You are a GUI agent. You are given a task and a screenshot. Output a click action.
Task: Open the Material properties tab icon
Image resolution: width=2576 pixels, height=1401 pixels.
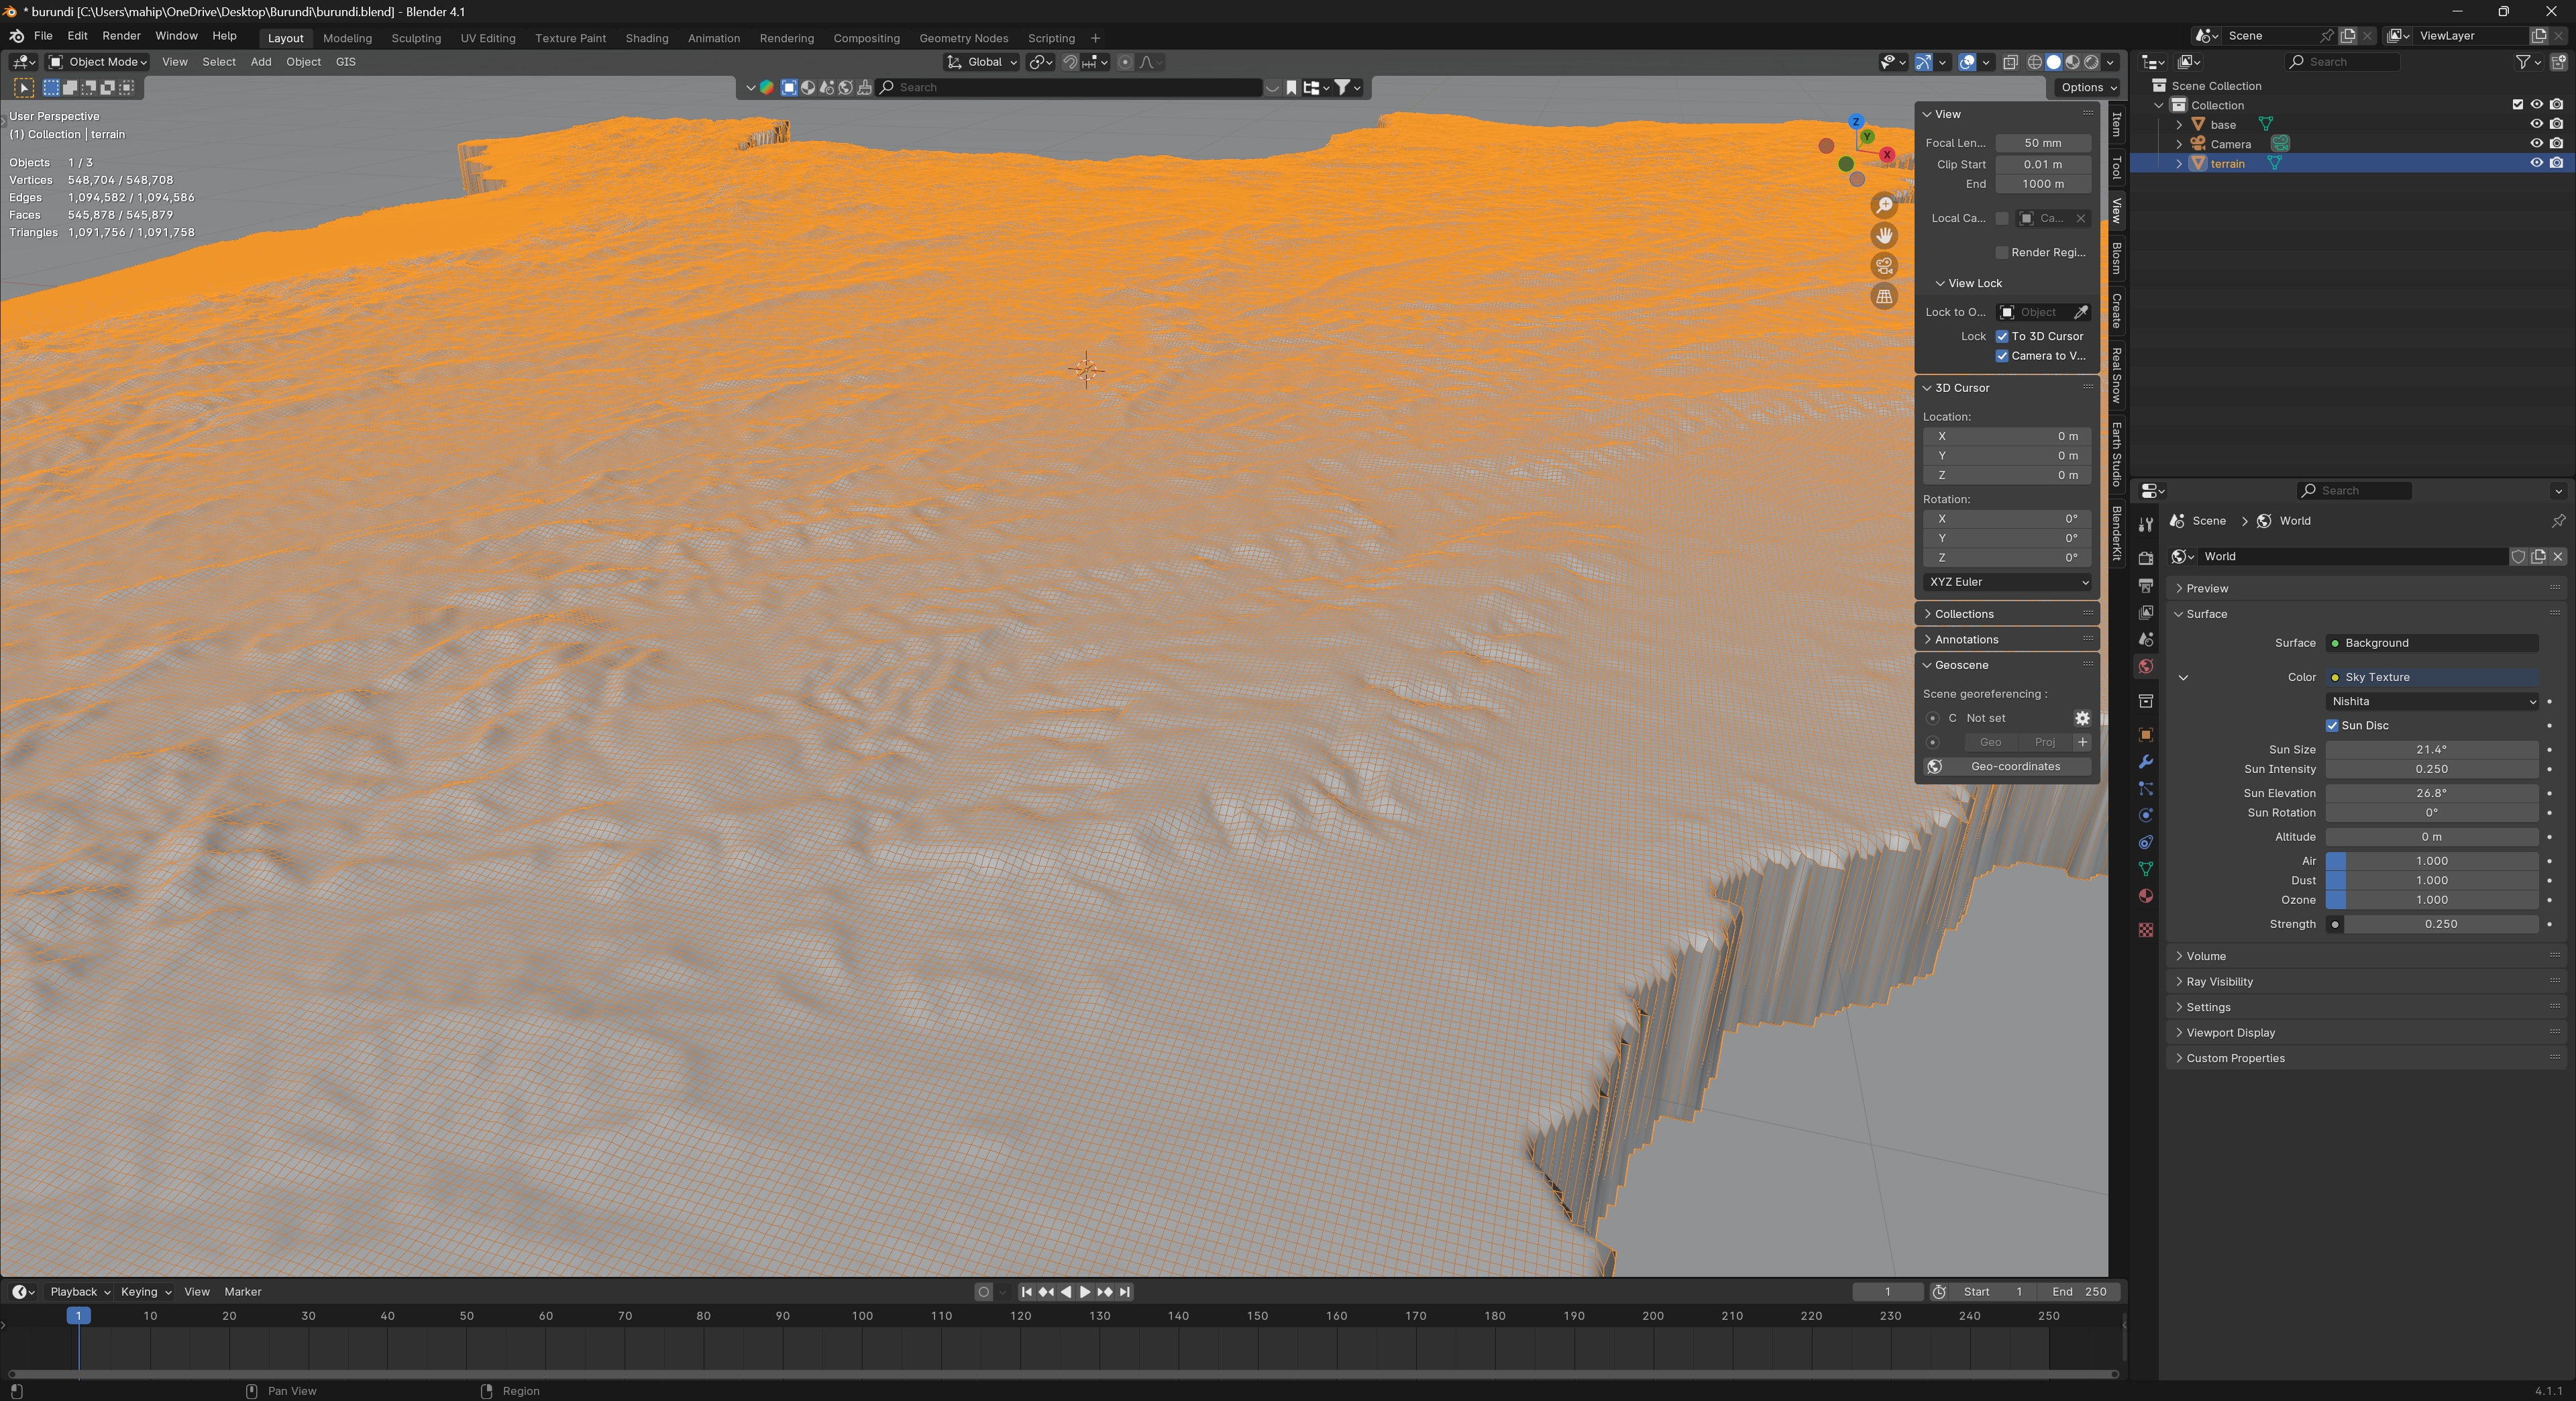point(2145,896)
